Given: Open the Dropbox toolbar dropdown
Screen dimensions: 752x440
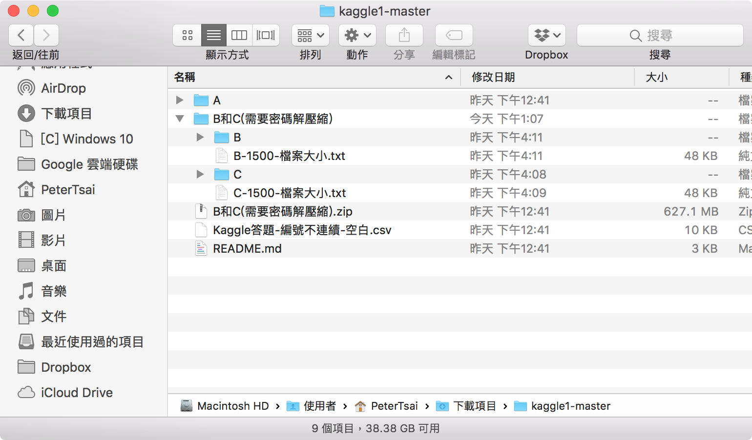Looking at the screenshot, I should tap(546, 35).
